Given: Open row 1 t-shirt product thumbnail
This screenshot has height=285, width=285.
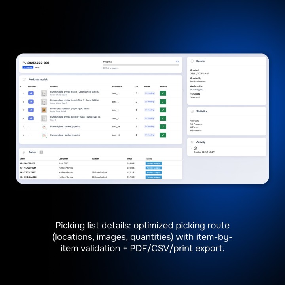Looking at the screenshot, I should [44, 93].
